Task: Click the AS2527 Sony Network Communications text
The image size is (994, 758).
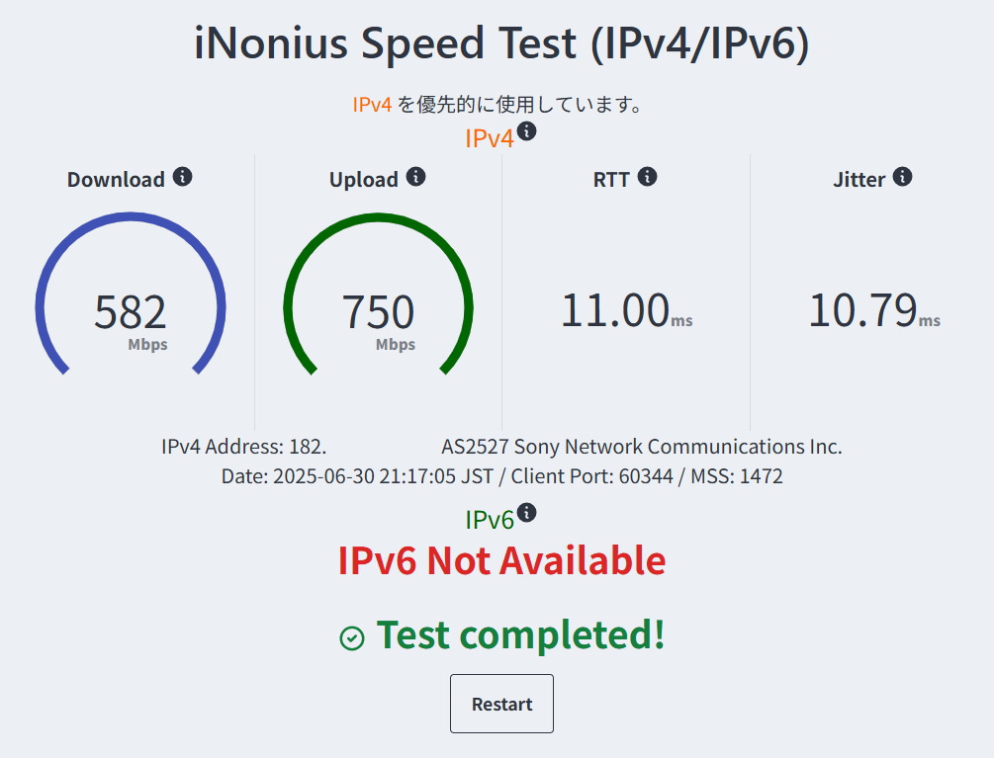Action: [x=642, y=447]
